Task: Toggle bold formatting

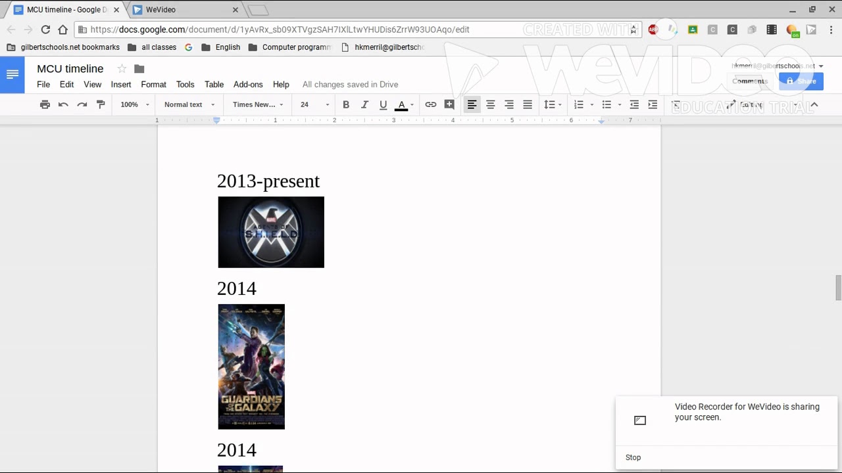Action: click(346, 104)
